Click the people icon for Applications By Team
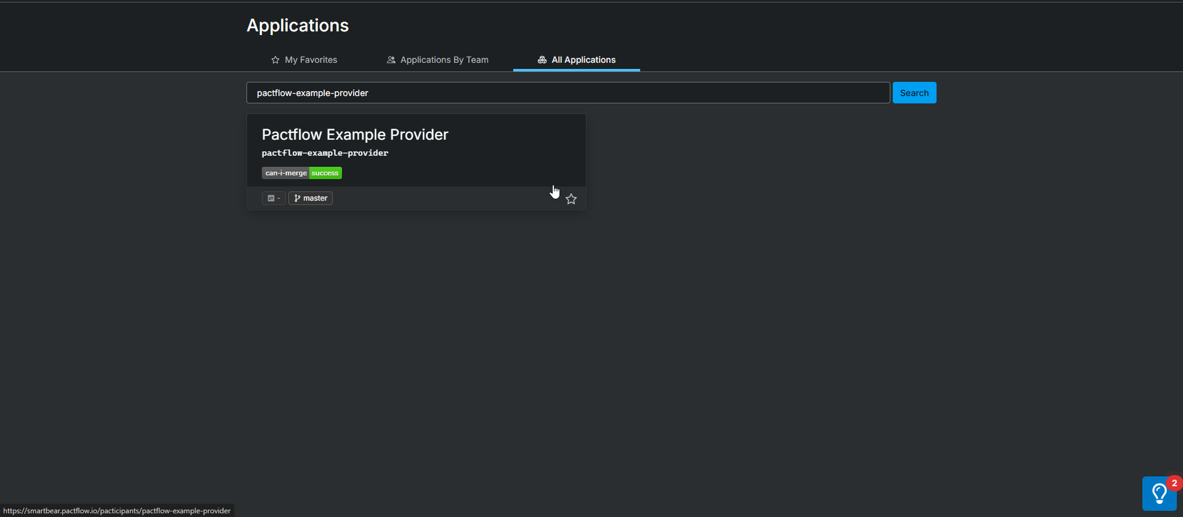 tap(391, 60)
